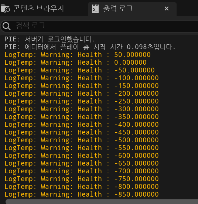This screenshot has width=198, height=204.
Task: Click the output log terminal icon
Action: 95,8
